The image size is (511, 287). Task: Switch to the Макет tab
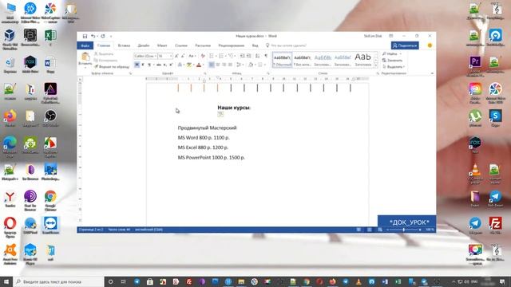pyautogui.click(x=162, y=45)
